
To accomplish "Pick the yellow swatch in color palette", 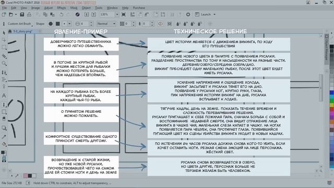I will (x=332, y=105).
